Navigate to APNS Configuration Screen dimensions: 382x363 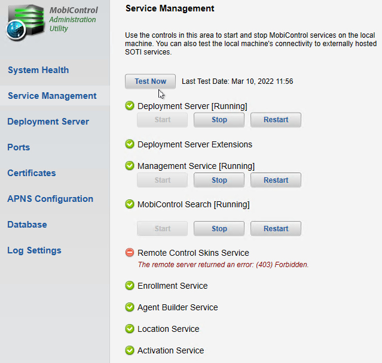pos(50,199)
